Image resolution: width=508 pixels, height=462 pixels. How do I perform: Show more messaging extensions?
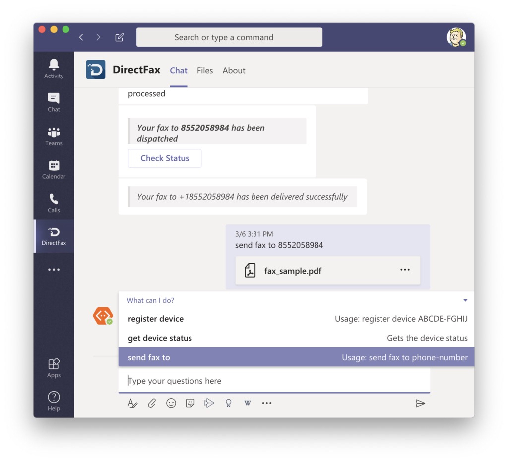[x=266, y=403]
